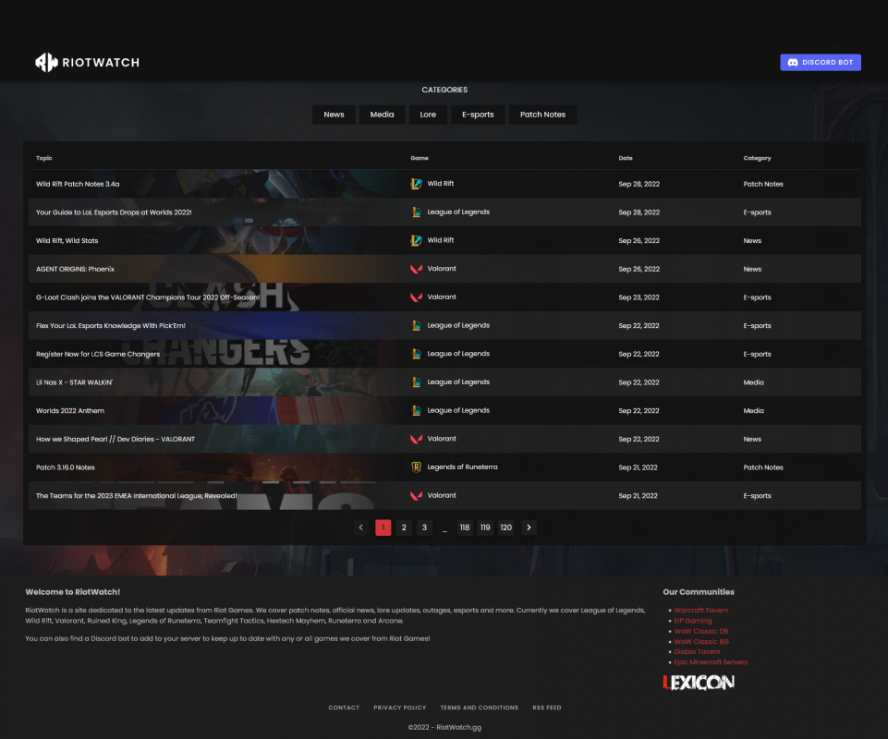
Task: Click Valorant icon in Shaped Pearl row
Action: coord(416,438)
